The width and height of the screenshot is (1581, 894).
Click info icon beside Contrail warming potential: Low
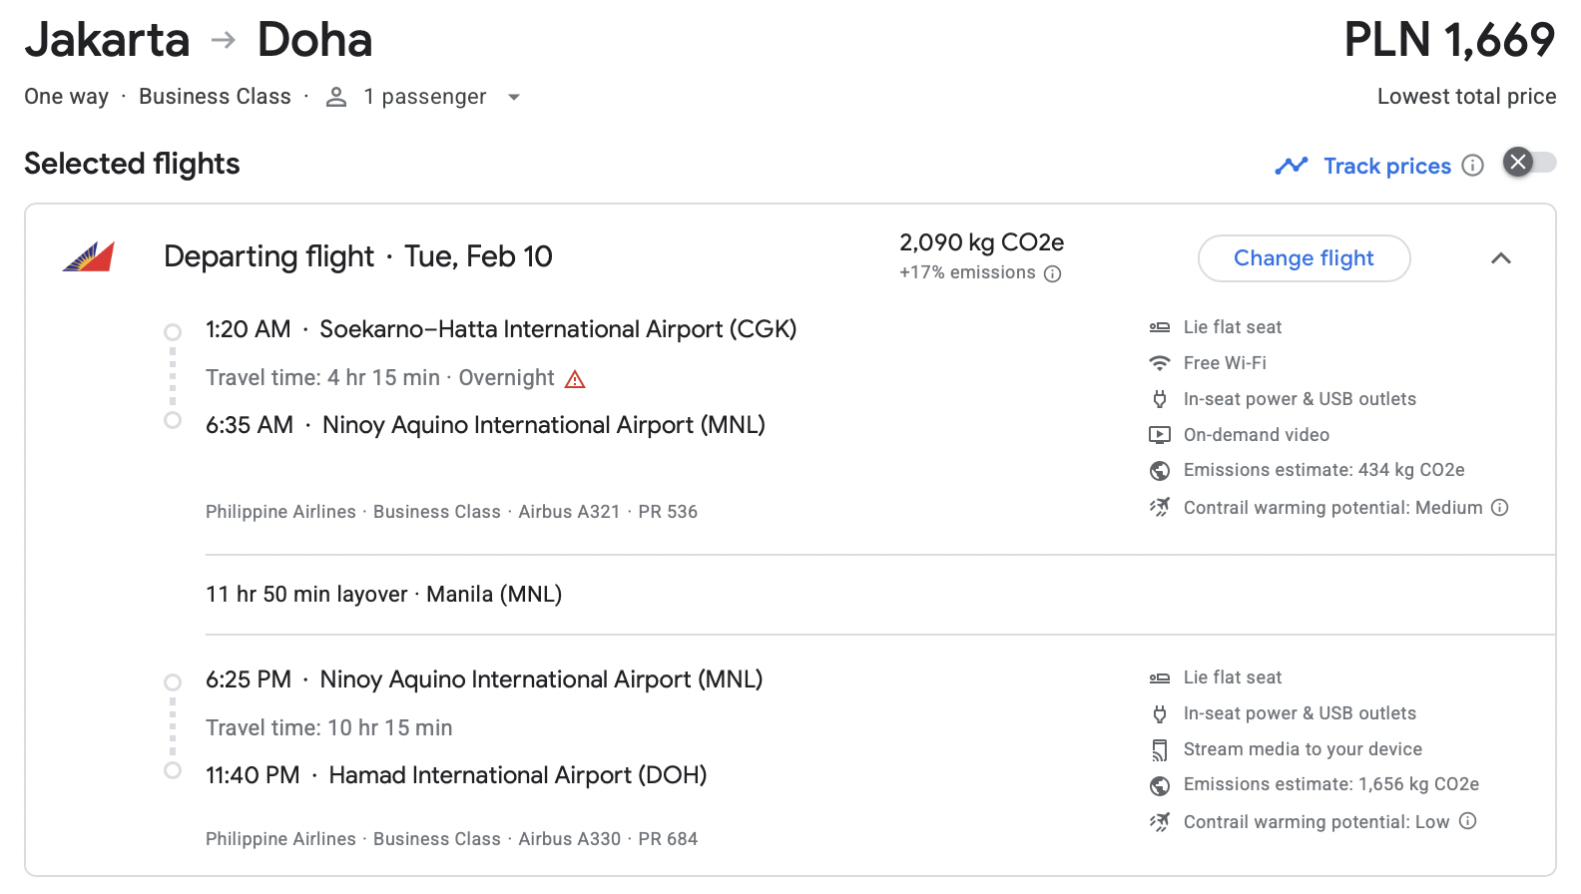1467,821
